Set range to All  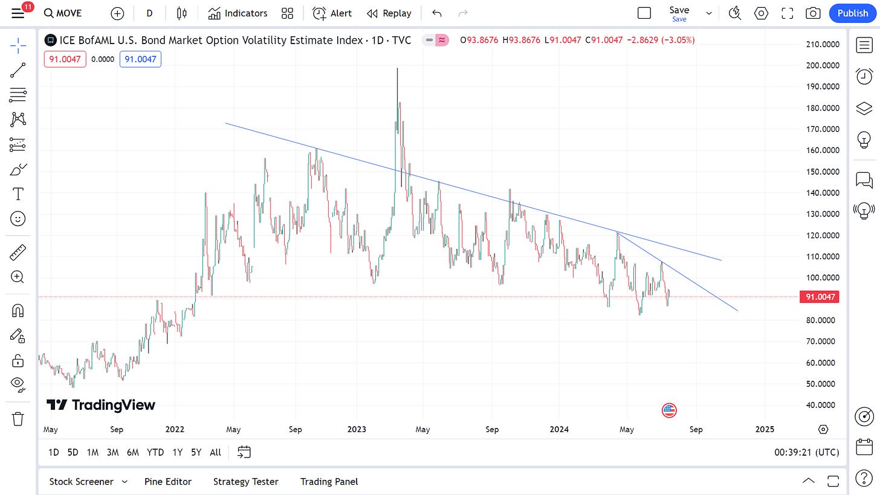[x=215, y=452]
